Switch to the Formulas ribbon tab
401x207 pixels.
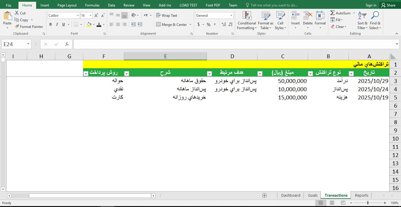tap(92, 5)
